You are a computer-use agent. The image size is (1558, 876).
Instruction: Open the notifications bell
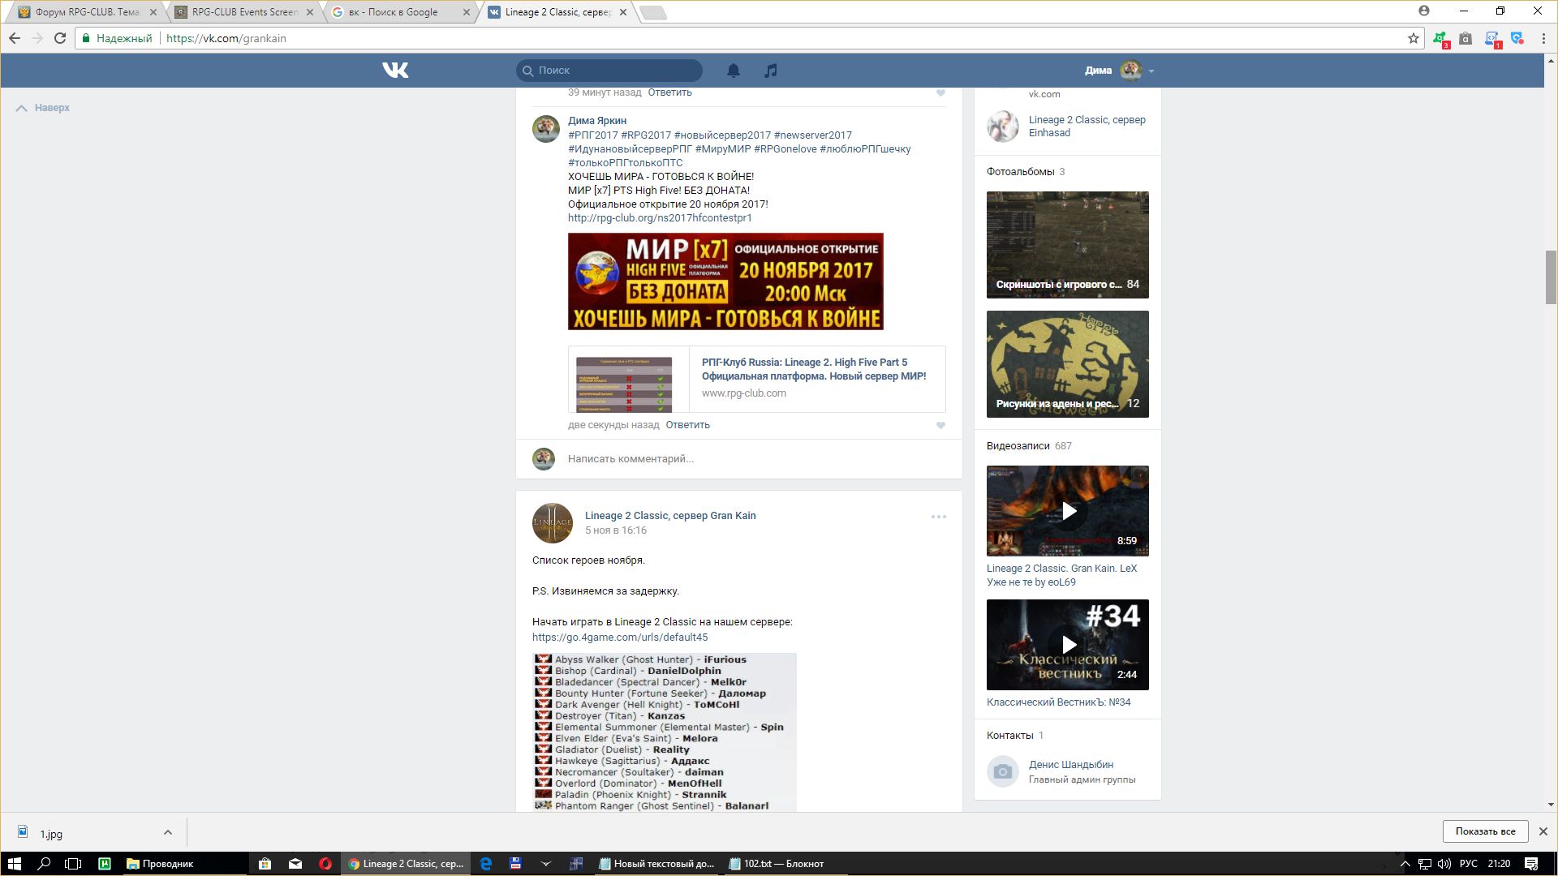click(733, 71)
